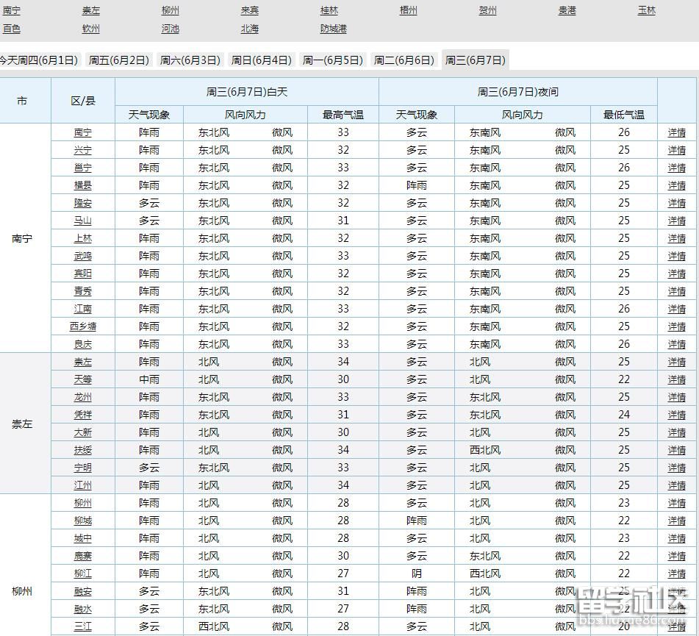699x636 pixels.
Task: Open the 武鸣 district link
Action: tap(82, 256)
